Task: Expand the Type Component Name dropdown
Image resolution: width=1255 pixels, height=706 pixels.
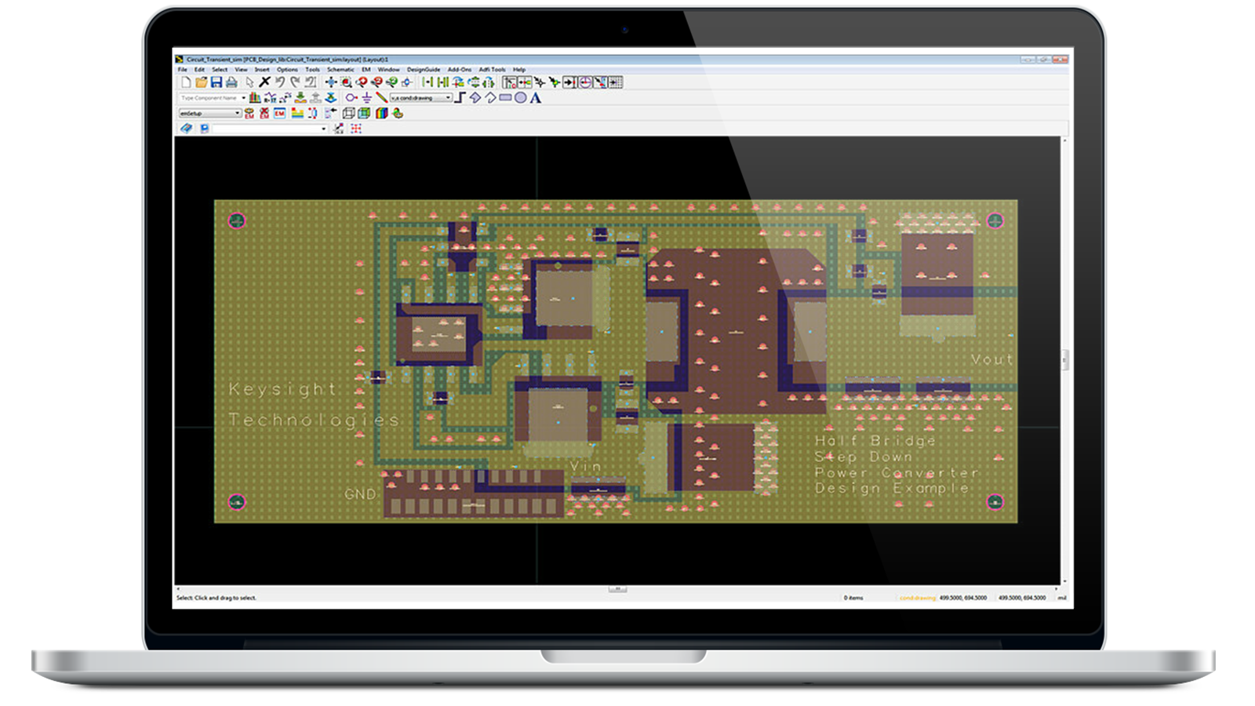Action: (243, 98)
